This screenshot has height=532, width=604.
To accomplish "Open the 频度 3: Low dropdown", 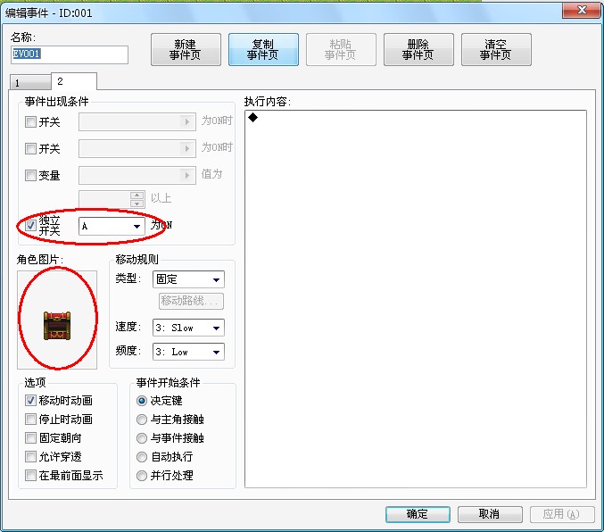I will pyautogui.click(x=188, y=352).
